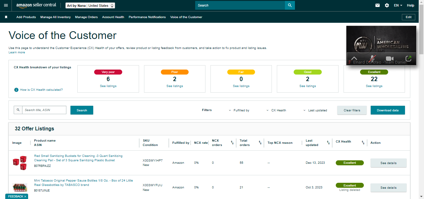Sort by Total orders column arrows
Viewport: 424px width, 199px height.
click(x=260, y=143)
